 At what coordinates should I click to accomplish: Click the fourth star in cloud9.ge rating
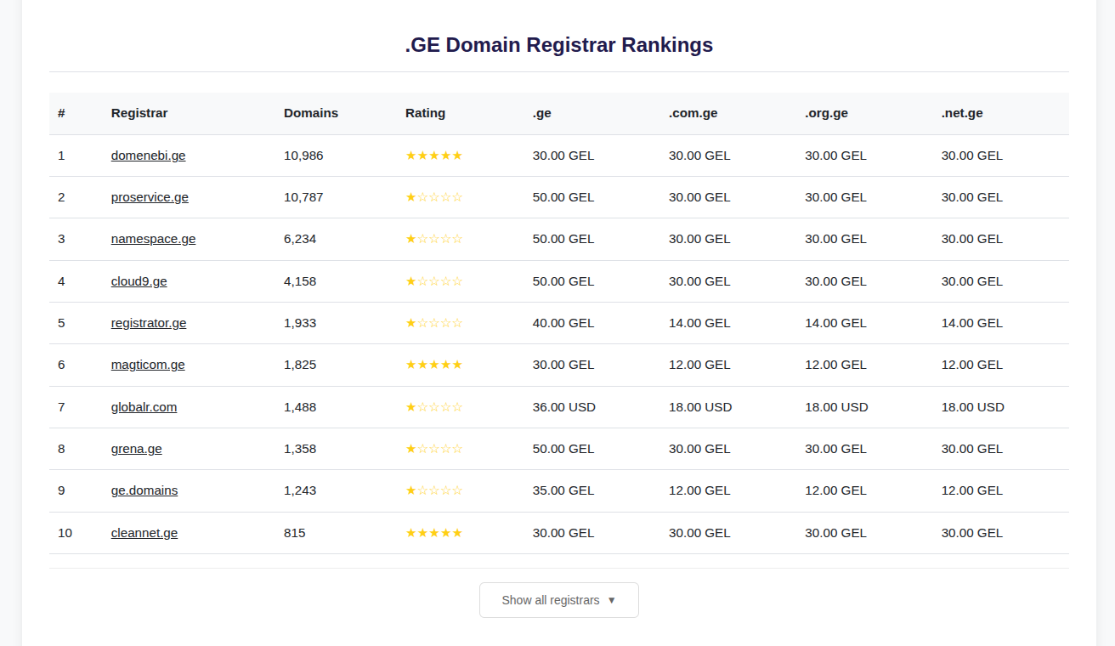pos(445,281)
